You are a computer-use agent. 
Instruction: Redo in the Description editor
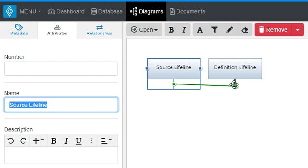(x=23, y=141)
